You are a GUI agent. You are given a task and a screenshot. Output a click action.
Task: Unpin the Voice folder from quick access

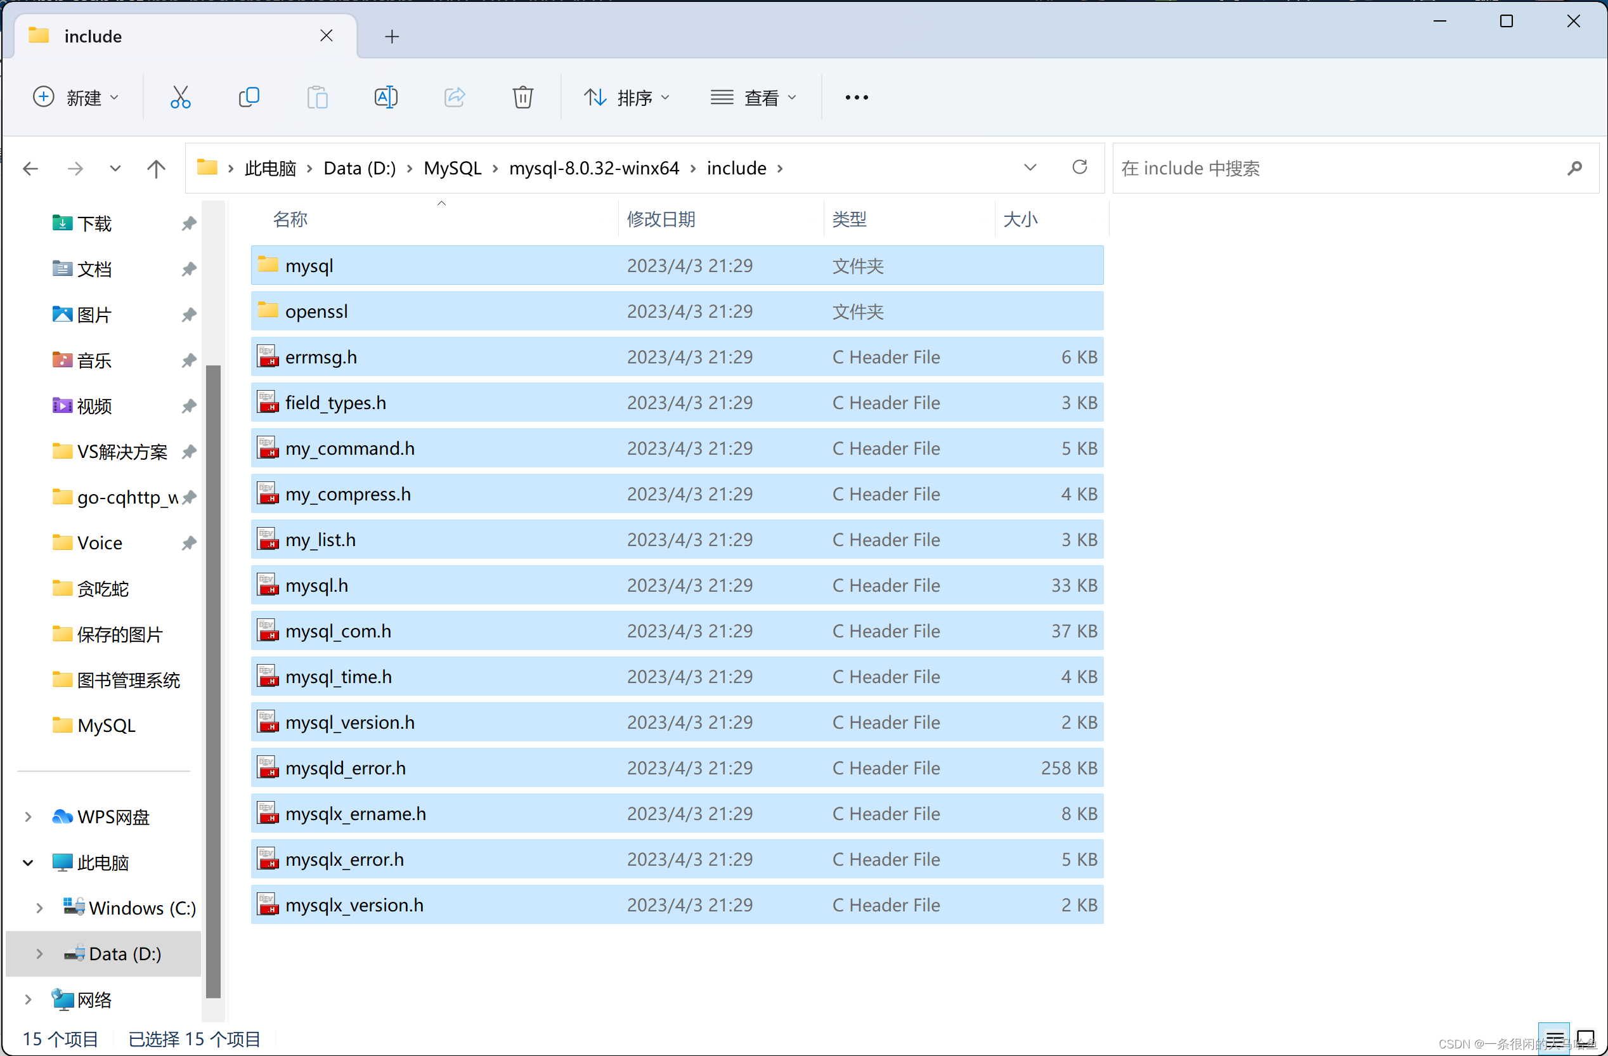pos(189,543)
